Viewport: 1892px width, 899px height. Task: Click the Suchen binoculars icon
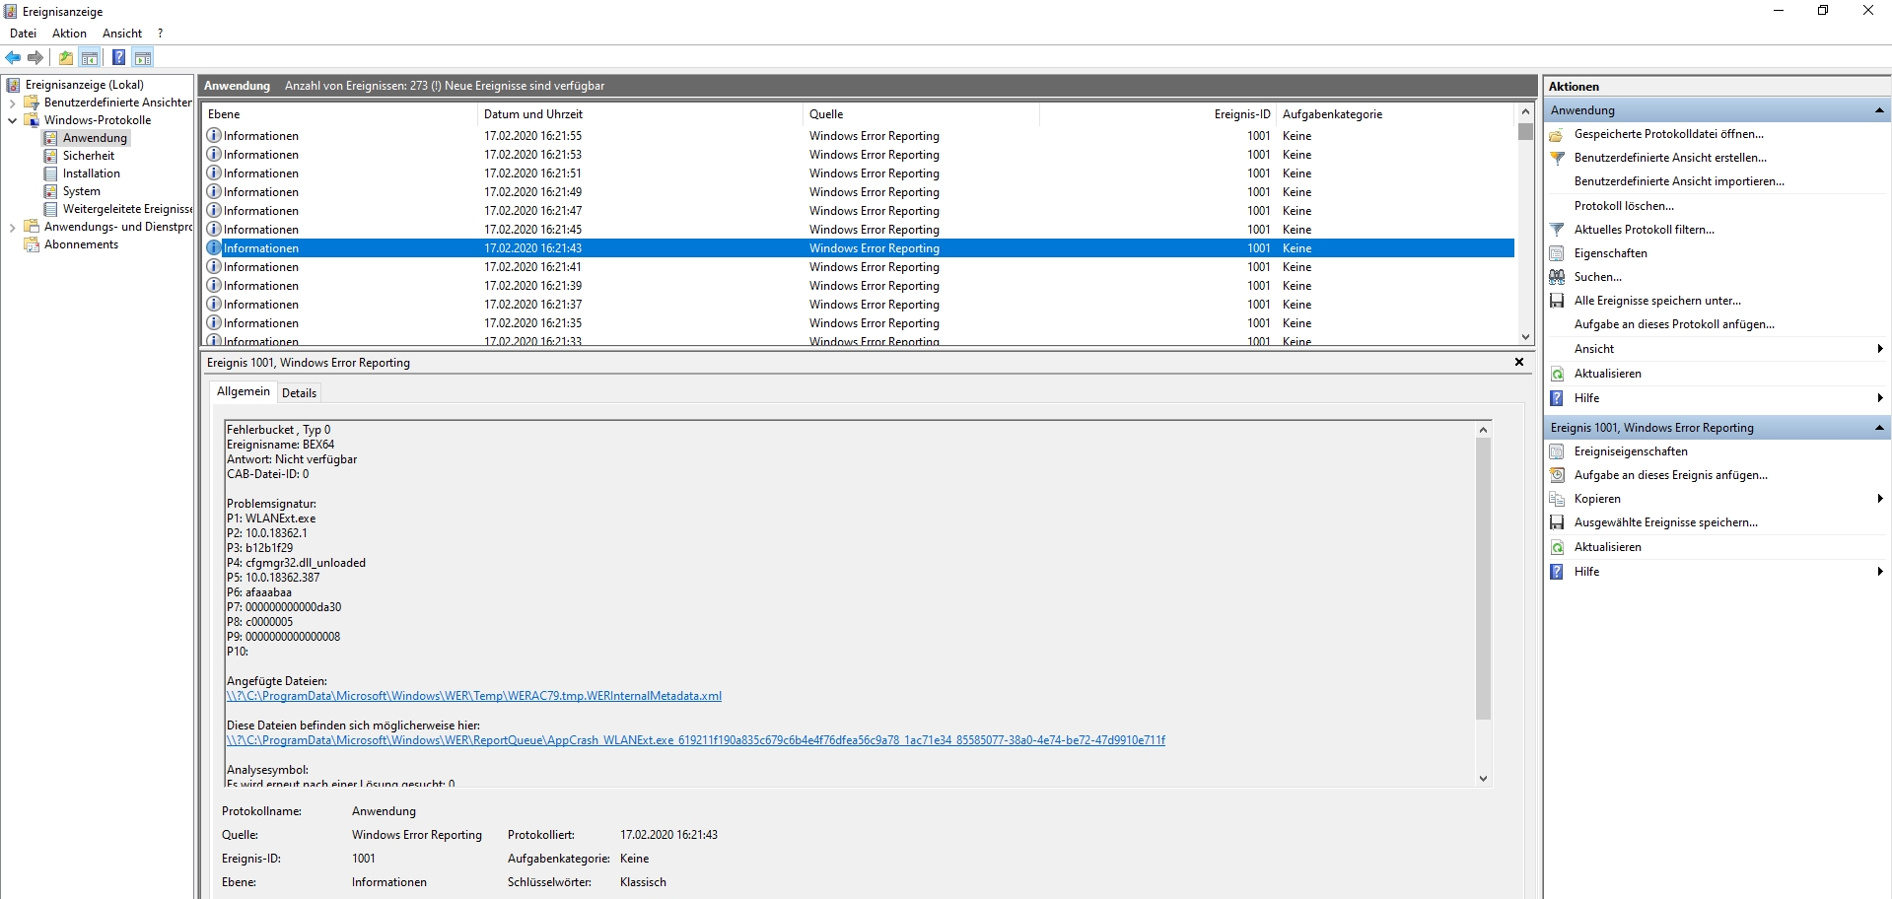click(1557, 277)
